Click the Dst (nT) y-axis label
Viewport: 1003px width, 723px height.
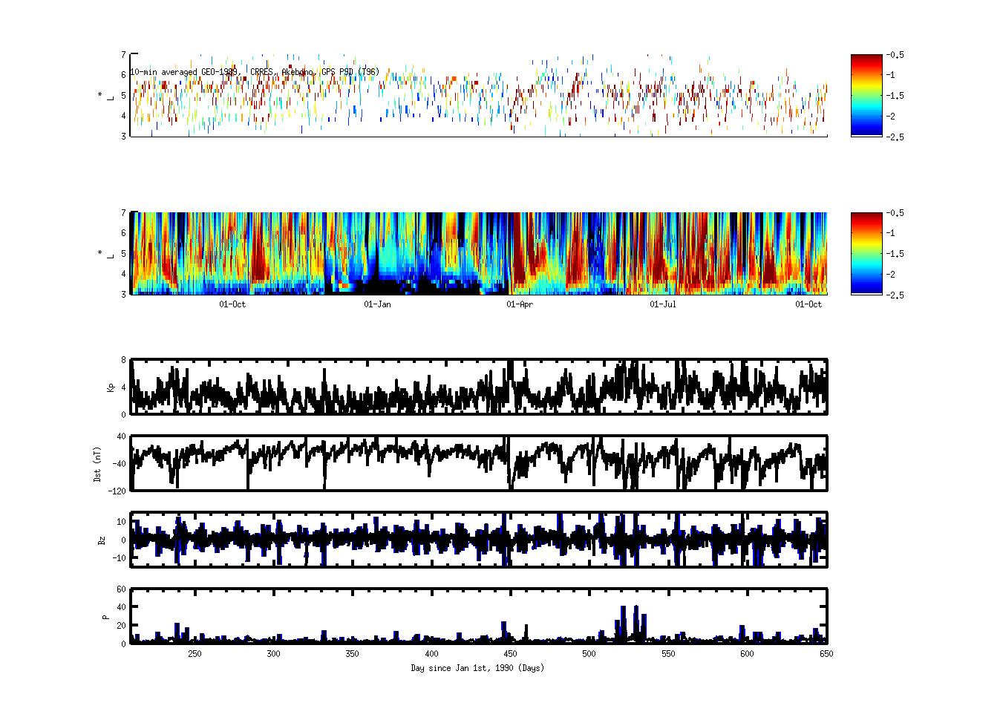[97, 463]
